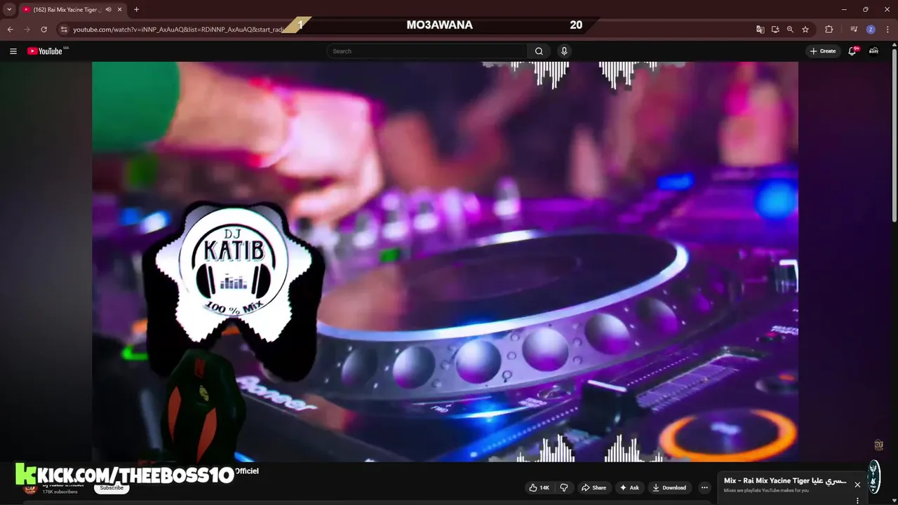View site information icon in address bar
This screenshot has height=505, width=898.
click(x=64, y=29)
